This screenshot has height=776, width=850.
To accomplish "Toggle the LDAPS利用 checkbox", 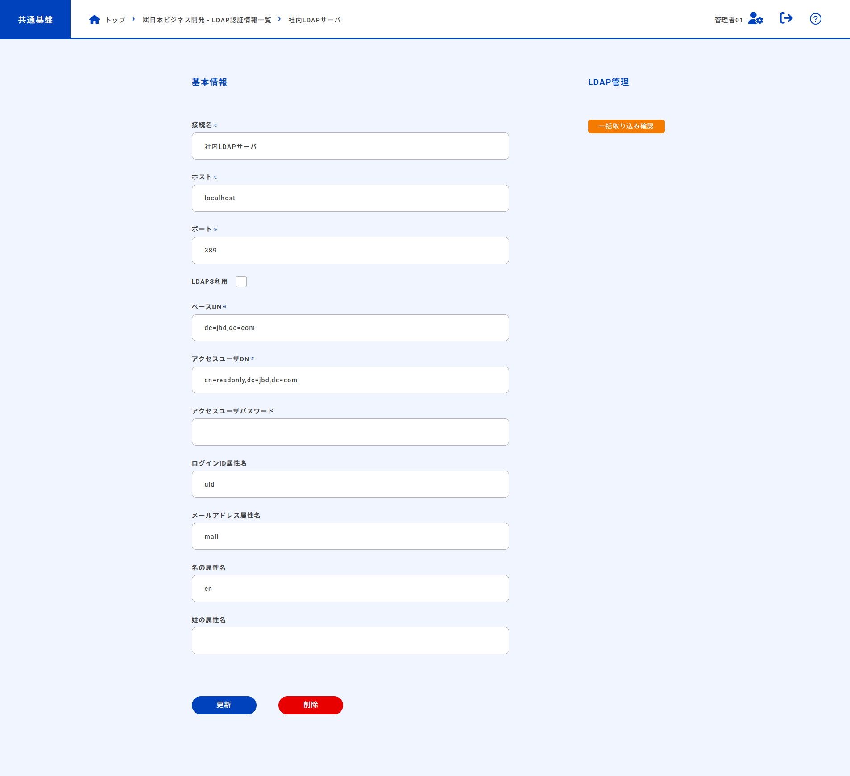I will point(241,282).
